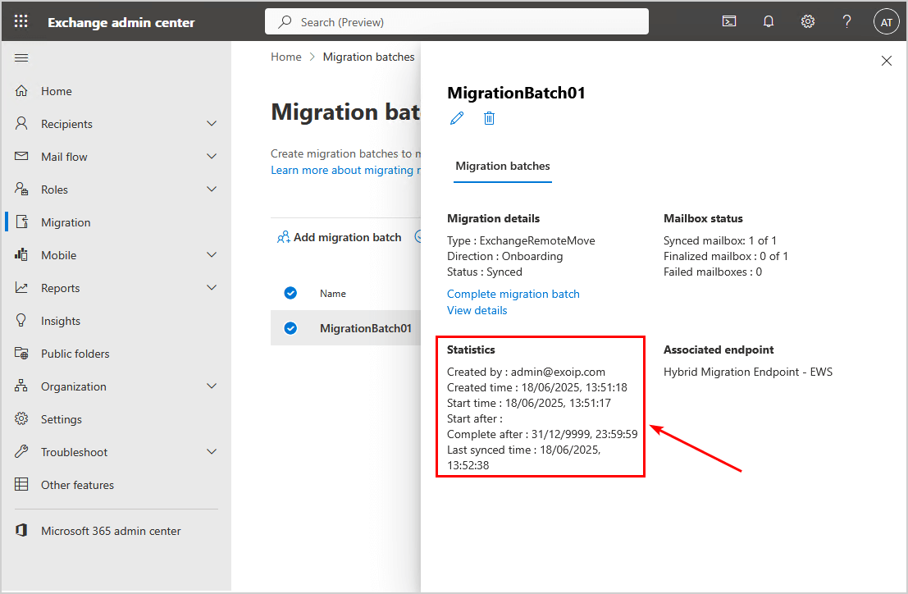908x594 pixels.
Task: Edit MigrationBatch01 with the pencil icon
Action: (457, 118)
